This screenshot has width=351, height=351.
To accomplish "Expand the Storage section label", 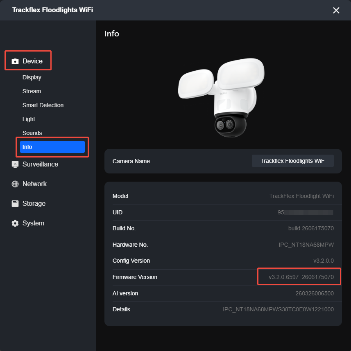I will point(34,203).
